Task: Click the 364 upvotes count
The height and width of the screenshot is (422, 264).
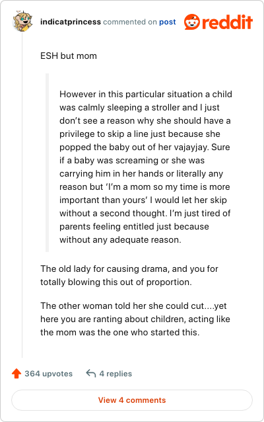Action: [49, 374]
